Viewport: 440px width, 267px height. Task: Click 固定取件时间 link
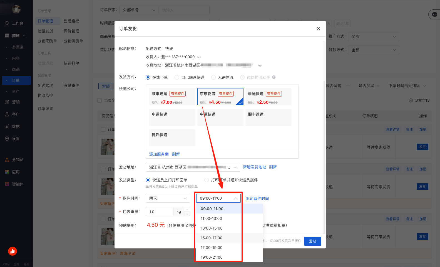coord(257,199)
